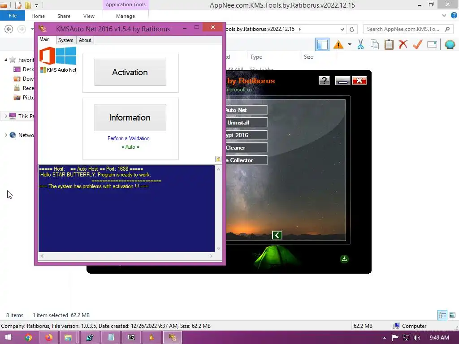The image size is (459, 344).
Task: Click the Rename toolbar icon
Action: pyautogui.click(x=432, y=44)
